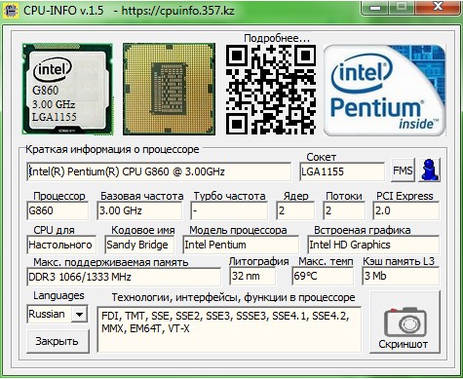Close the CPU-INFO window with X
463x379 pixels.
(438, 7)
